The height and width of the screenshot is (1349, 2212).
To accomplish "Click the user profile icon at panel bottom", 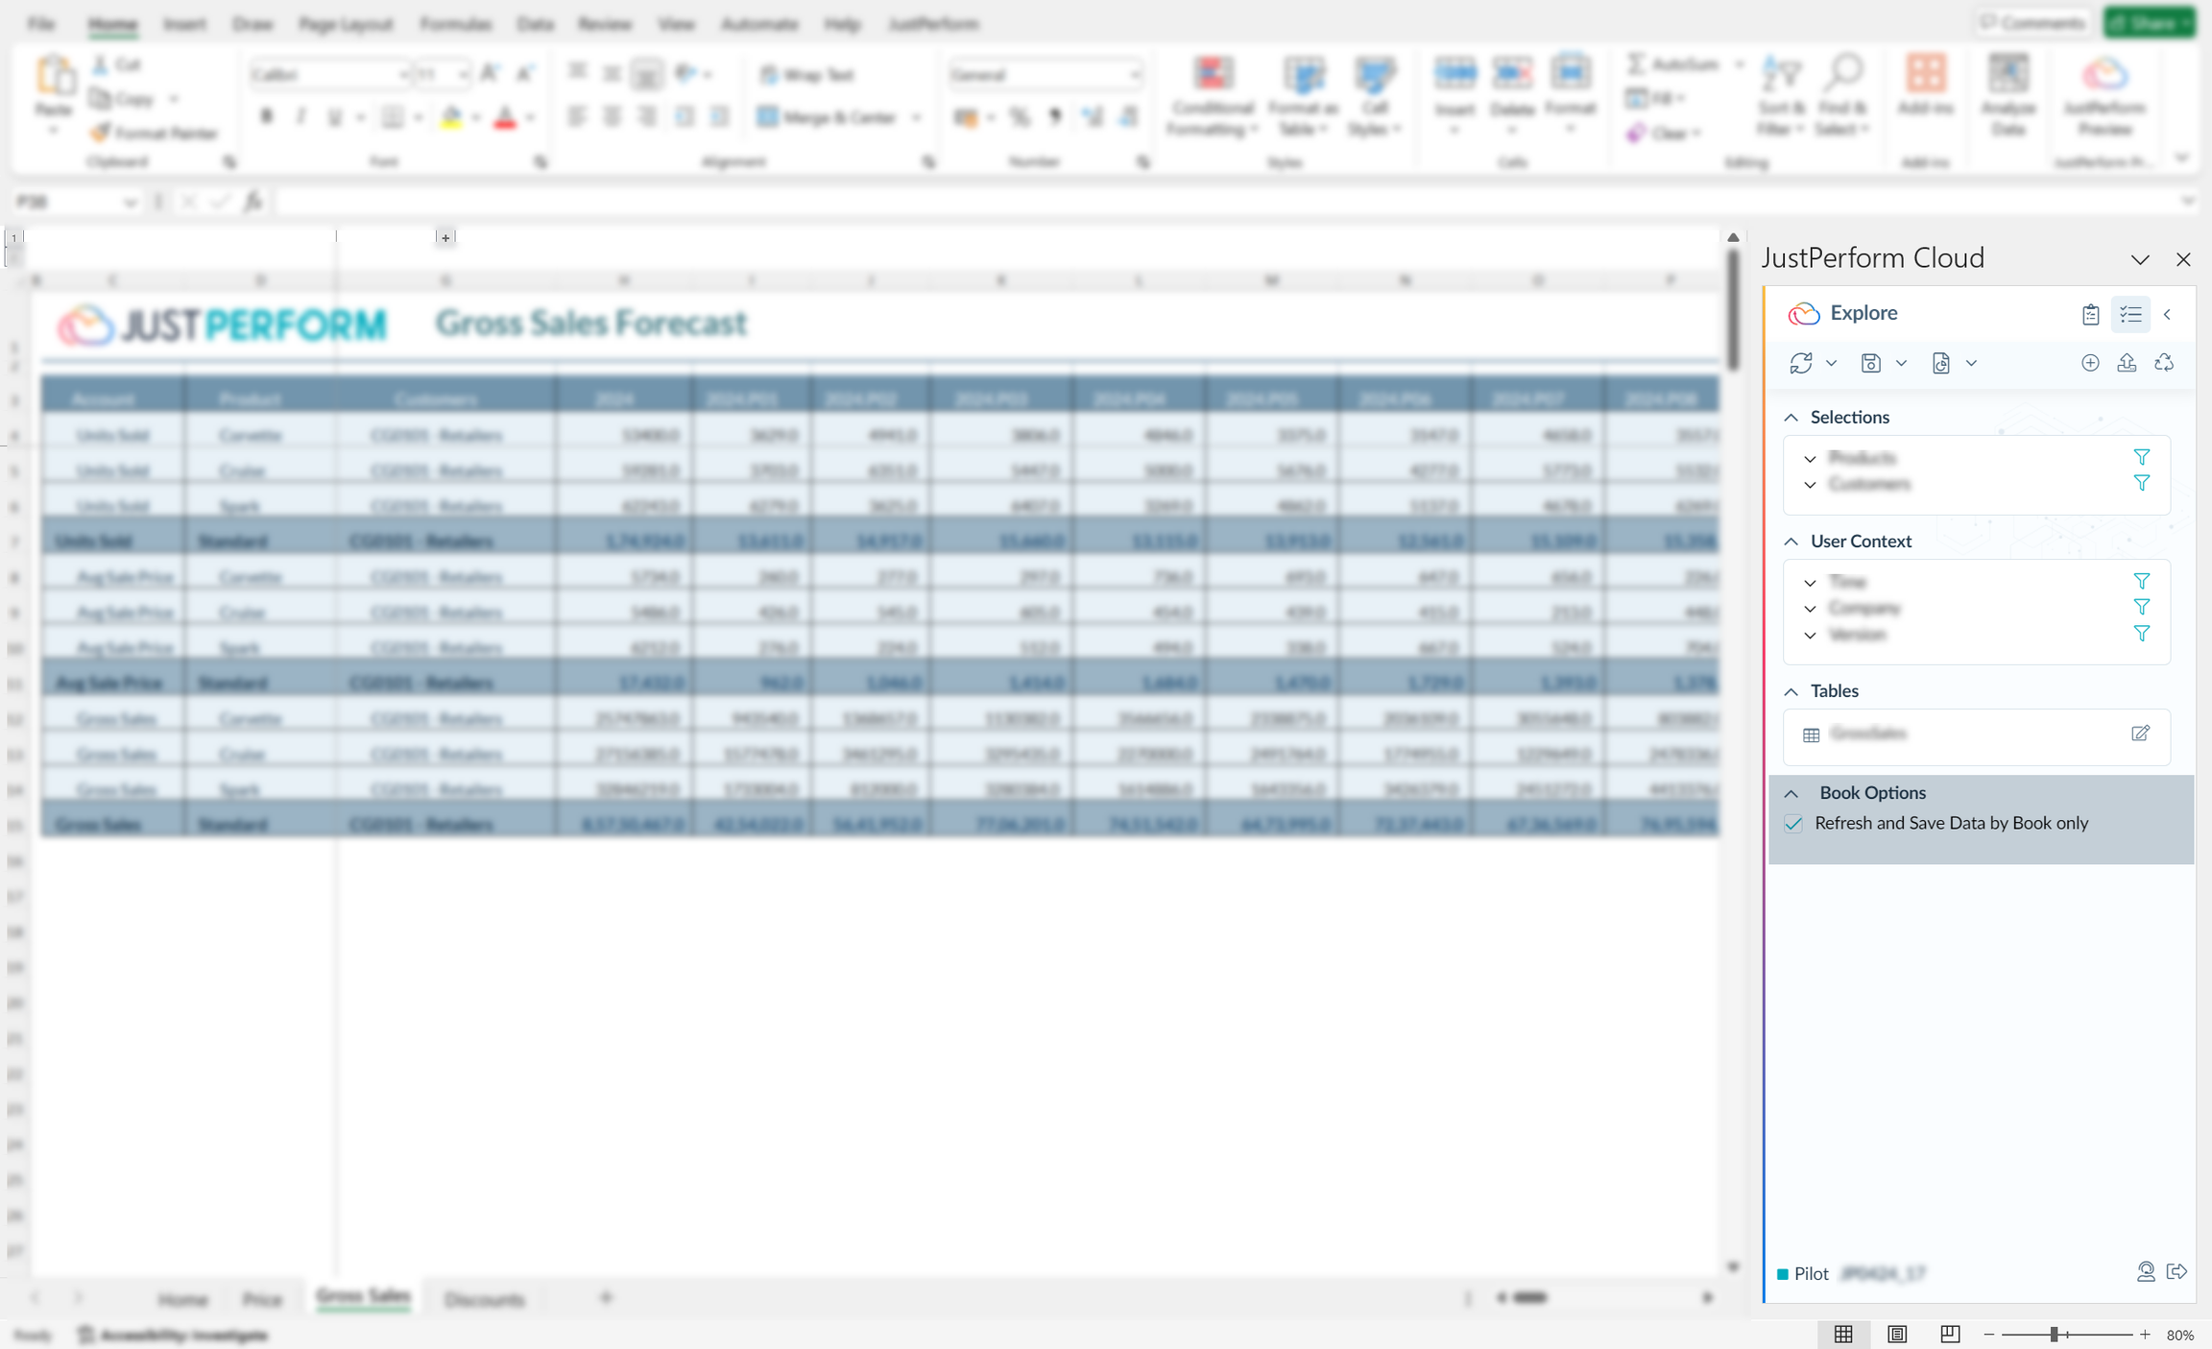I will pyautogui.click(x=2145, y=1272).
